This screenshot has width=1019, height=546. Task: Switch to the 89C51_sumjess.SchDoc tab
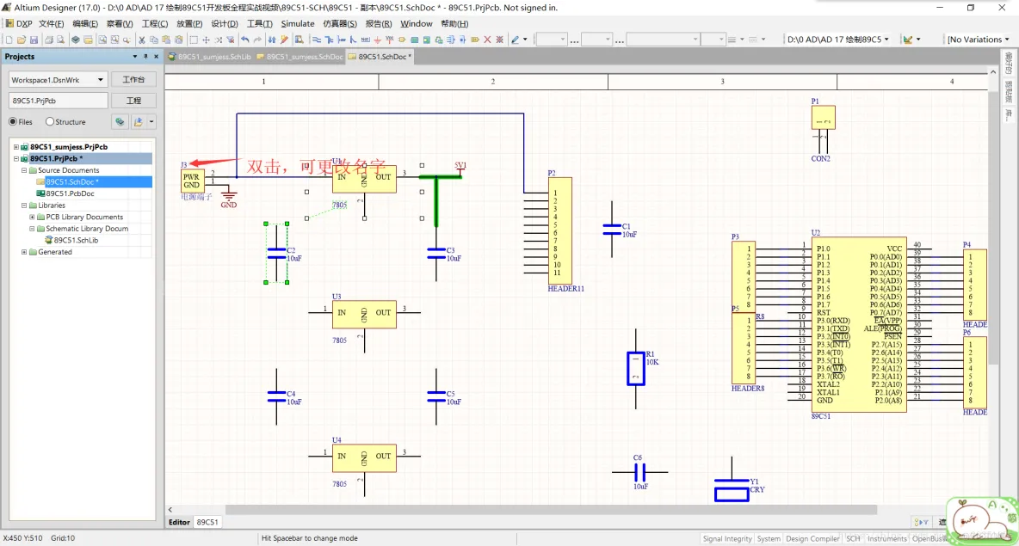tap(300, 57)
